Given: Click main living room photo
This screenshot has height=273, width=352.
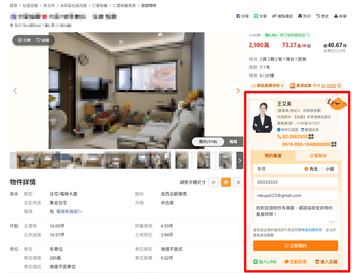Looking at the screenshot, I should click(126, 91).
